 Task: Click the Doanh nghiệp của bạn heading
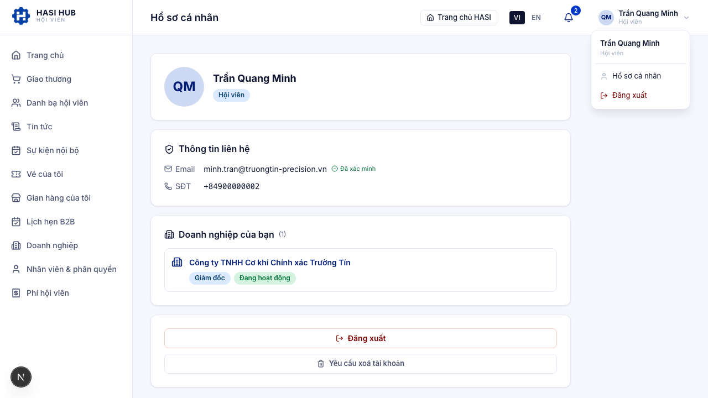(x=226, y=234)
